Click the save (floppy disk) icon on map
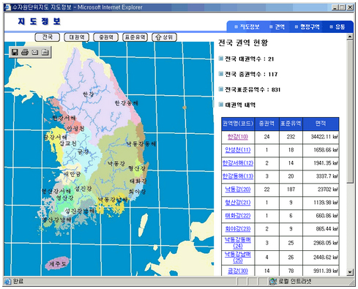 tap(15, 52)
